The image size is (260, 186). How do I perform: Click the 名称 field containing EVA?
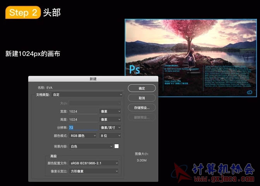pyautogui.click(x=85, y=88)
